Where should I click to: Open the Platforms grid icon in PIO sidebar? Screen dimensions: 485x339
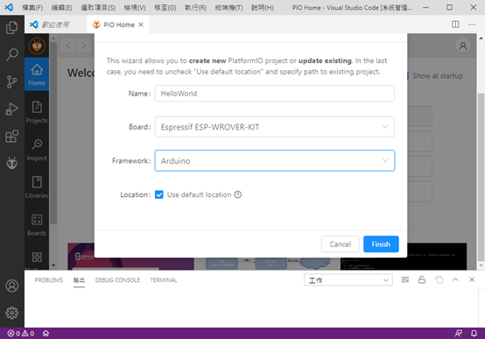point(37,258)
